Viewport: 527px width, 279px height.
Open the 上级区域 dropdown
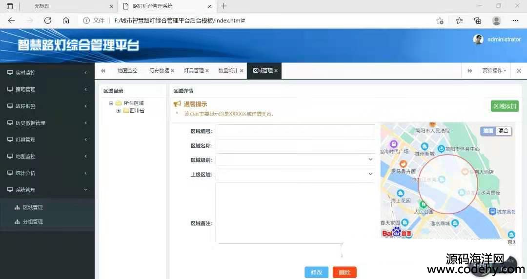pyautogui.click(x=296, y=175)
